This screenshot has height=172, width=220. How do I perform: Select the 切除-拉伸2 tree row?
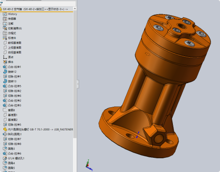(12, 91)
